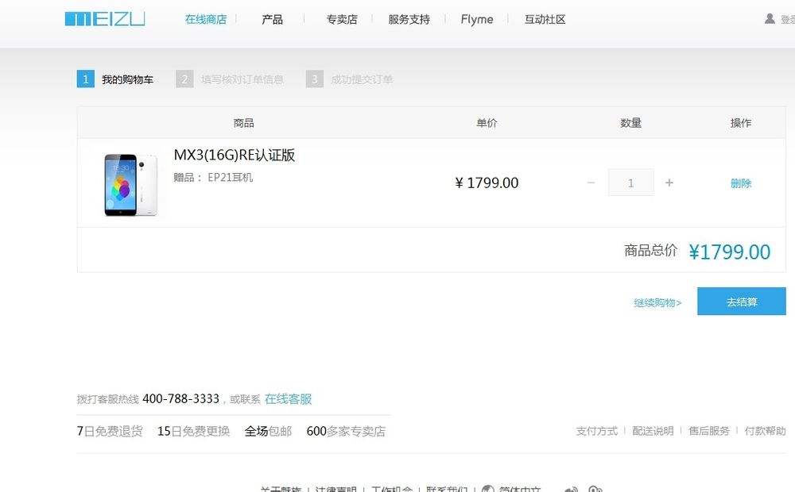Click 15日免费更换 text
This screenshot has width=795, height=492.
194,431
